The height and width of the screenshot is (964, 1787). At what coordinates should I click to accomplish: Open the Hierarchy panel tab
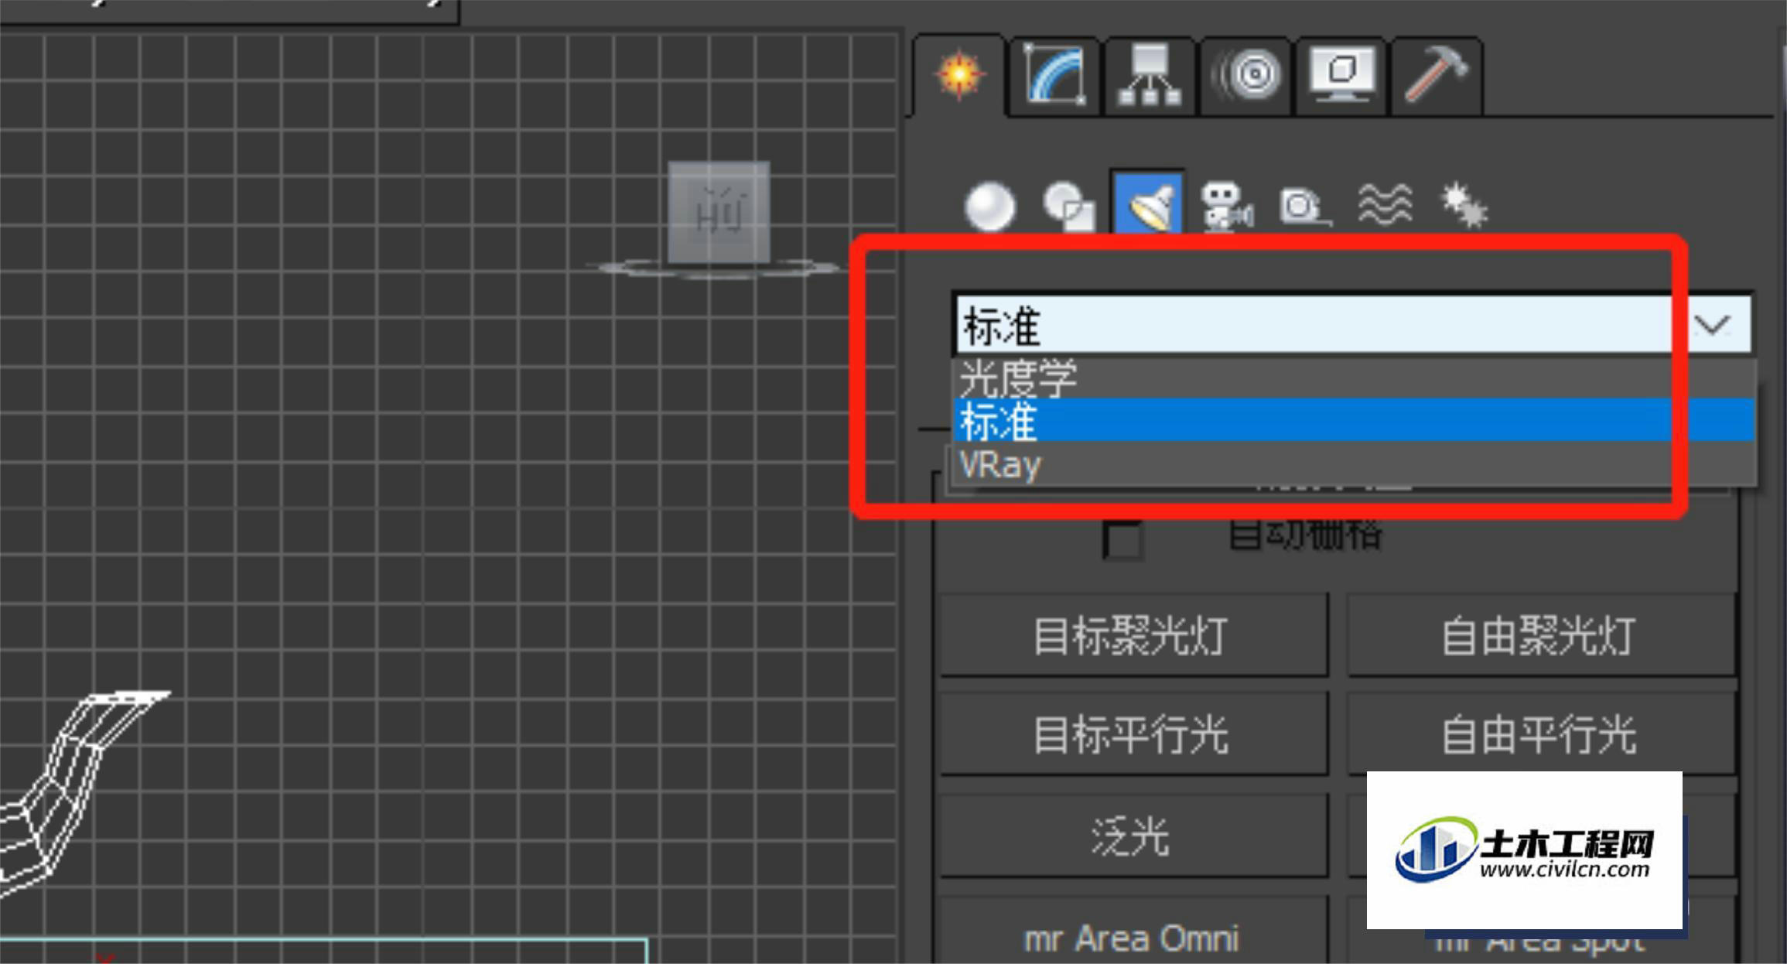point(1150,76)
